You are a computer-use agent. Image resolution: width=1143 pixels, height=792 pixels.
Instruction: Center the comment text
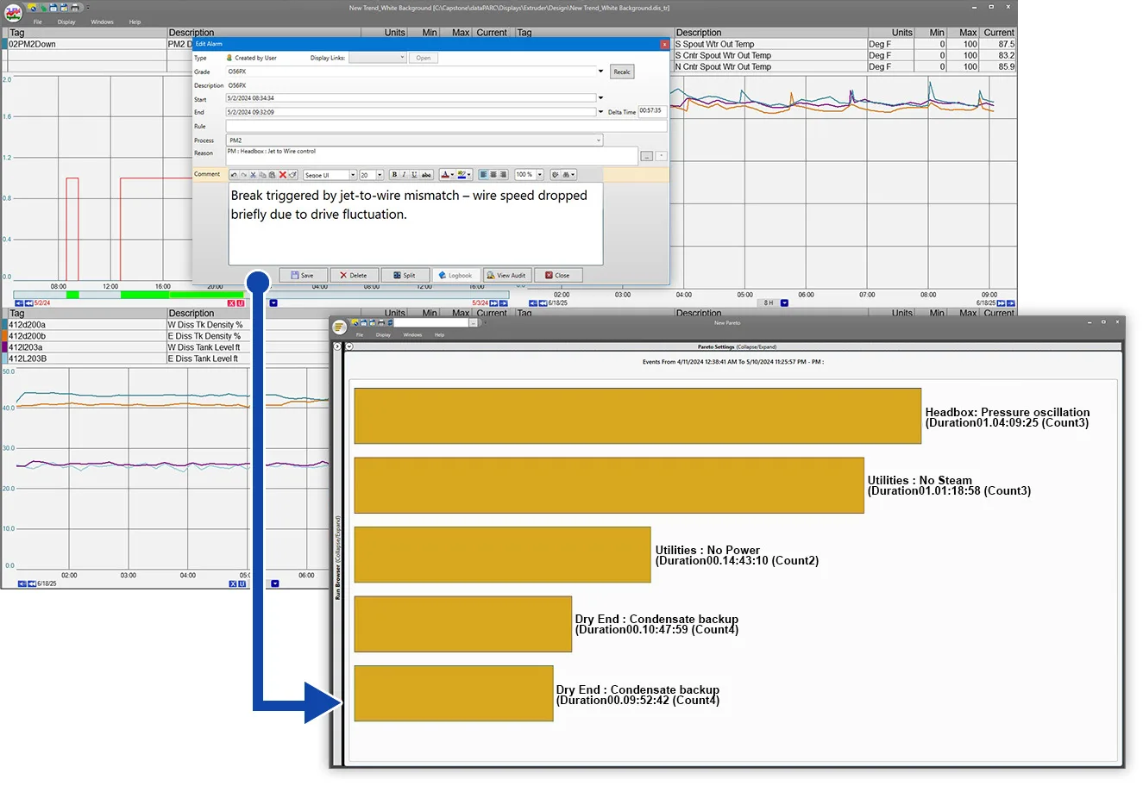[493, 175]
